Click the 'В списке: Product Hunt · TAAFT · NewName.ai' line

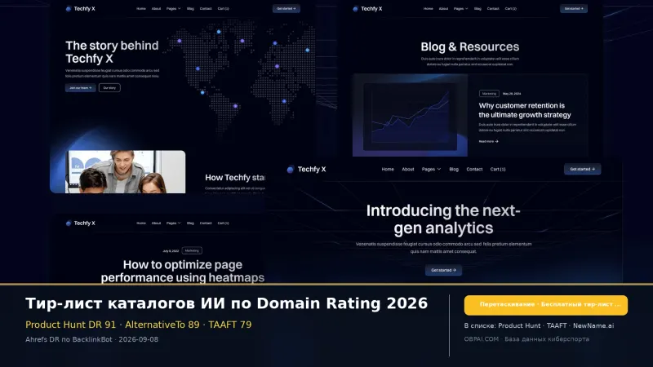click(539, 325)
